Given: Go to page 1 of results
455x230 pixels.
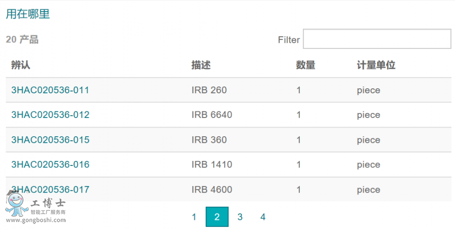Looking at the screenshot, I should [x=194, y=217].
